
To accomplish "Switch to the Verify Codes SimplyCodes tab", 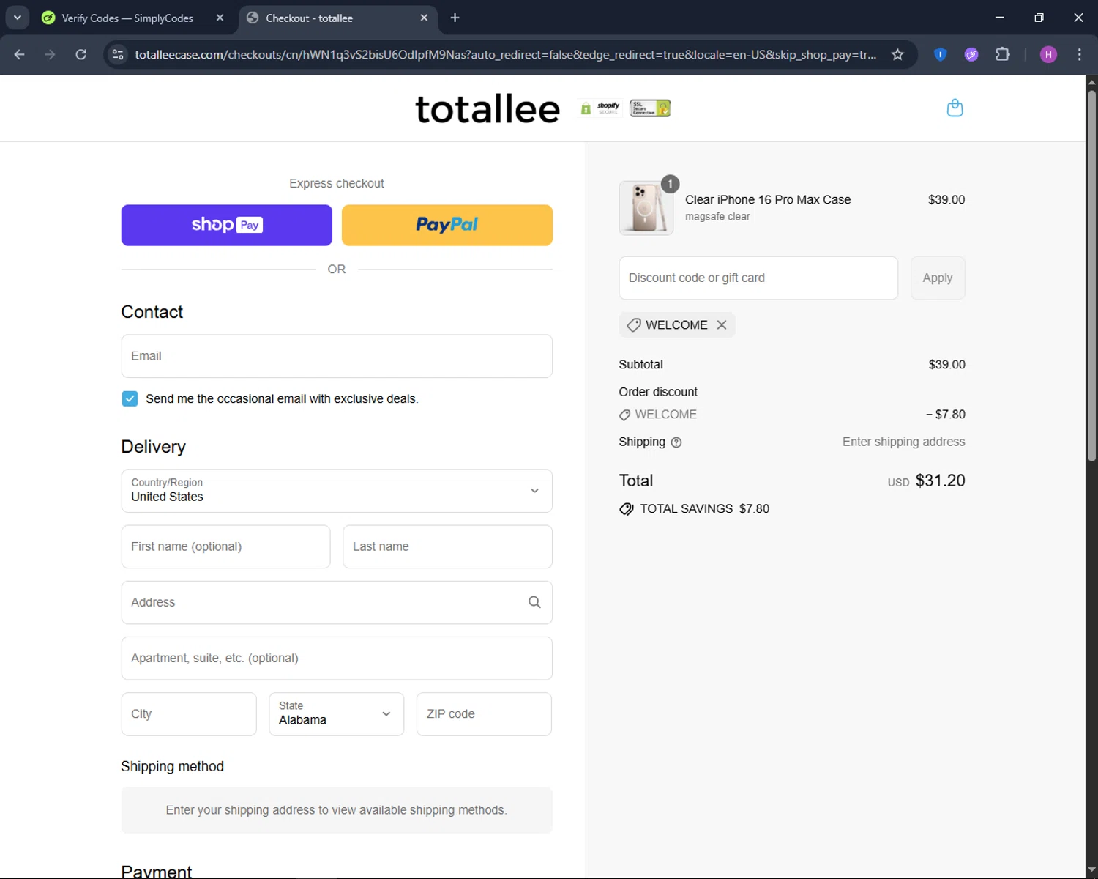I will coord(128,18).
